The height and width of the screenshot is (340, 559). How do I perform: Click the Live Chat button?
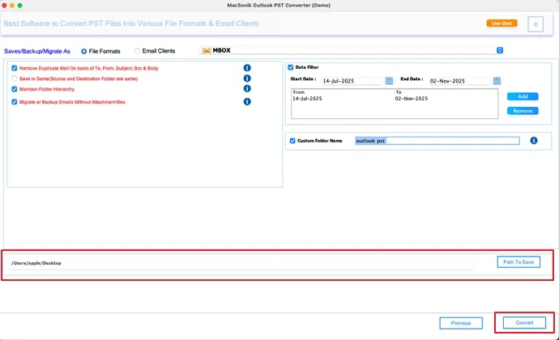(501, 23)
